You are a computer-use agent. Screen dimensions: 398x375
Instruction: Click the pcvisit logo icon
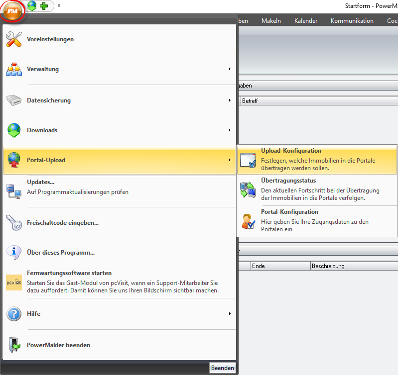[x=14, y=282]
